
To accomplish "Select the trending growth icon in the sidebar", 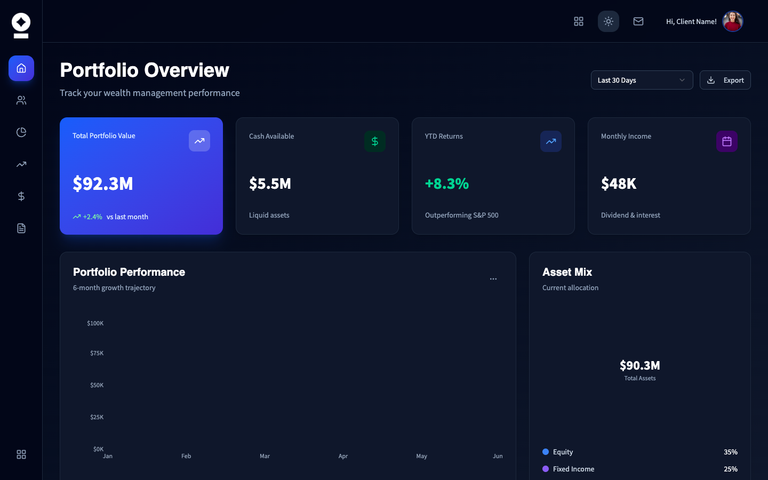I will [x=21, y=164].
